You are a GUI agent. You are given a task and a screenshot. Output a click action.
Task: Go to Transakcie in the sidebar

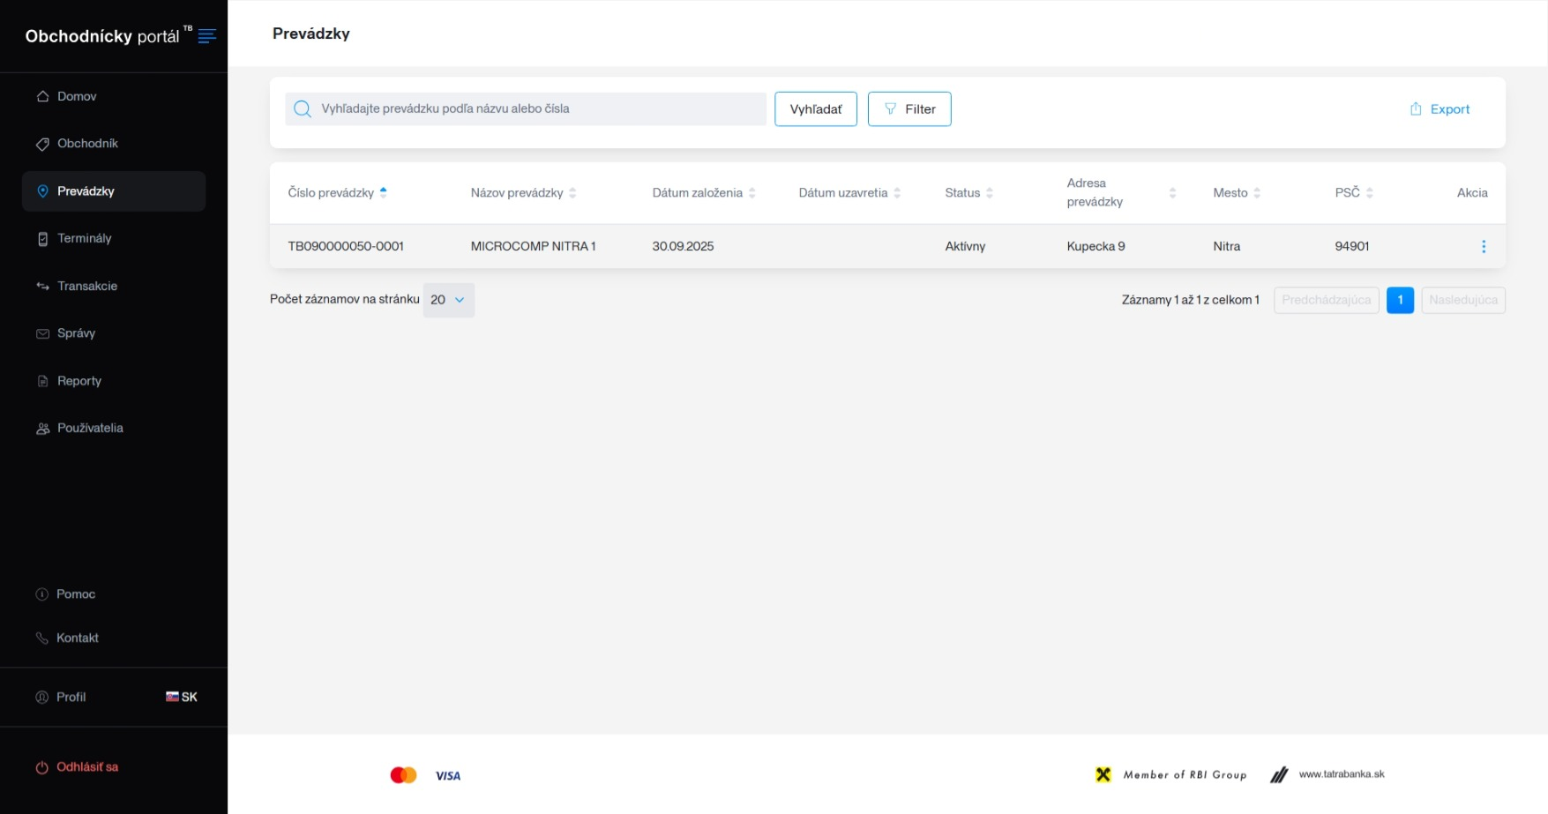[86, 287]
